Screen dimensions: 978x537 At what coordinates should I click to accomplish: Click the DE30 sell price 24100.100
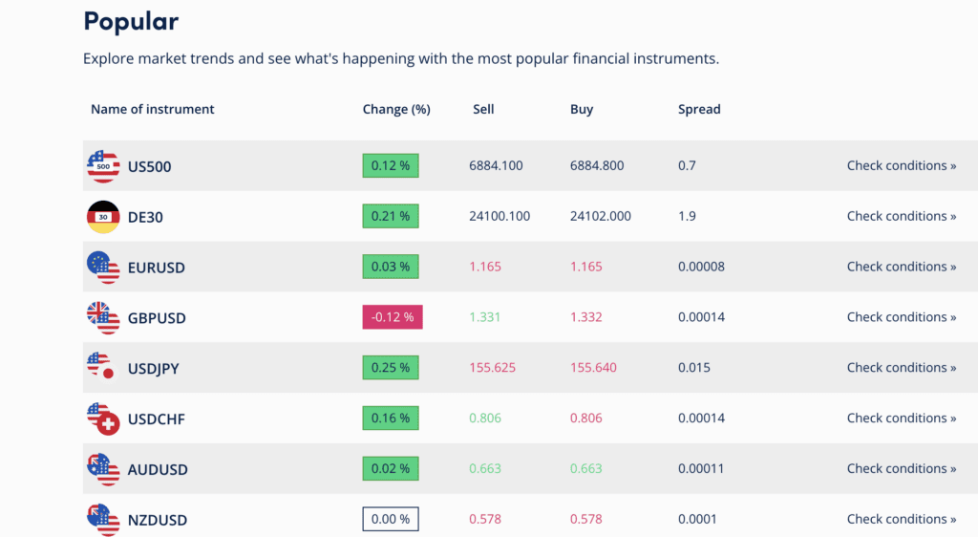pos(500,216)
